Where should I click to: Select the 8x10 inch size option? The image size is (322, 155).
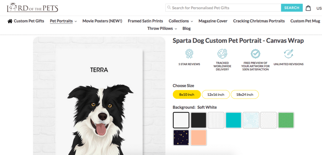click(x=186, y=94)
